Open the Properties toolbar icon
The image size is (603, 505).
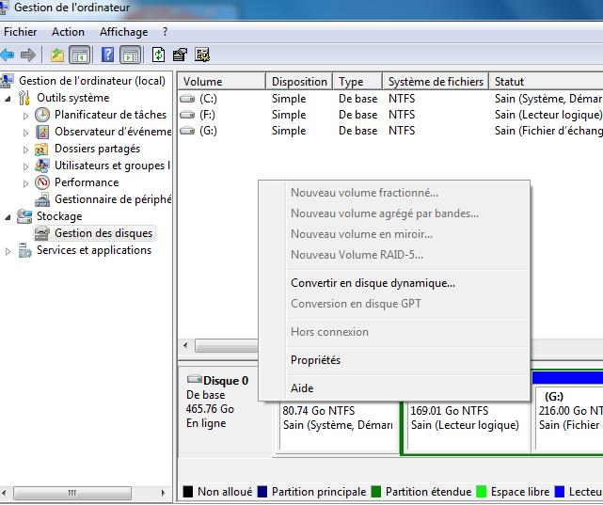pyautogui.click(x=180, y=55)
